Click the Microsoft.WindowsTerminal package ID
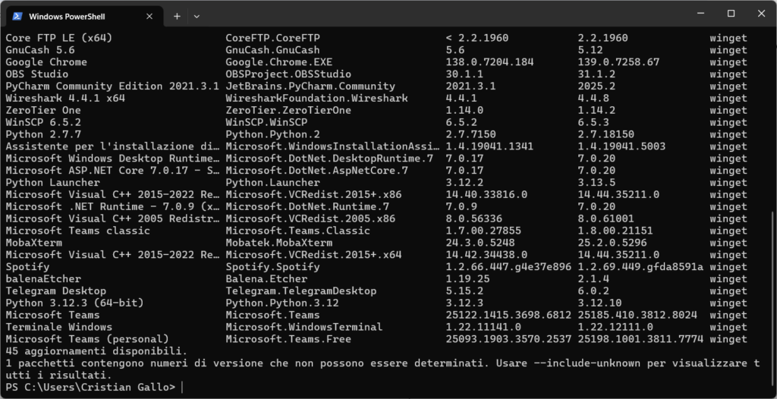 304,327
